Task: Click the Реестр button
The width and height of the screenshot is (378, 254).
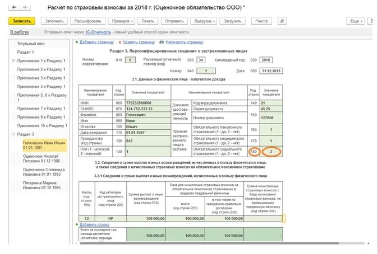Action: (261, 21)
